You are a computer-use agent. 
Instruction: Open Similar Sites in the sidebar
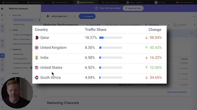click(x=19, y=24)
